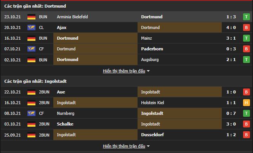Expand arrow below the Dortmund matches list
Image resolution: width=253 pixels, height=153 pixels.
148,71
